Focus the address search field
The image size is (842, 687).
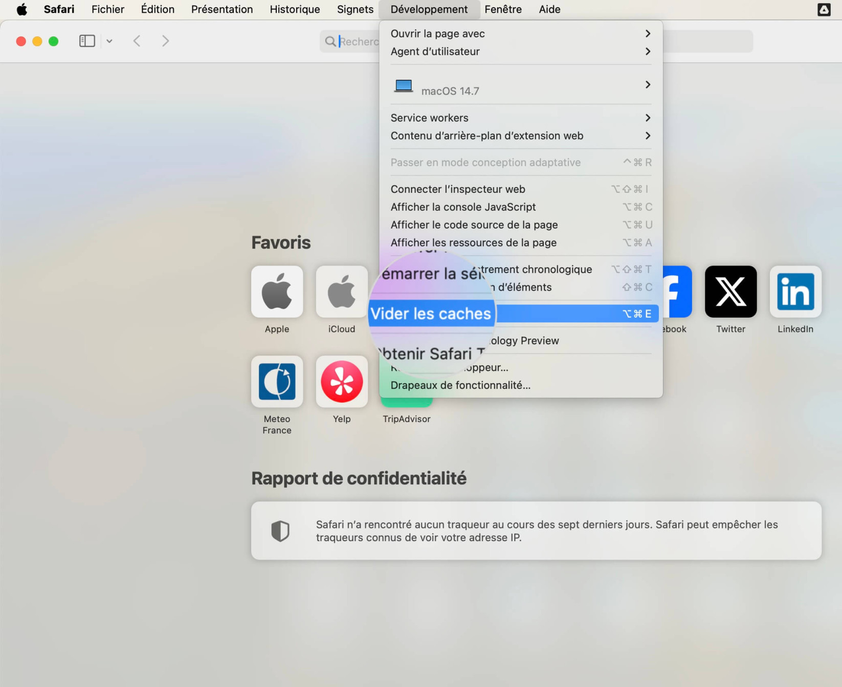536,41
